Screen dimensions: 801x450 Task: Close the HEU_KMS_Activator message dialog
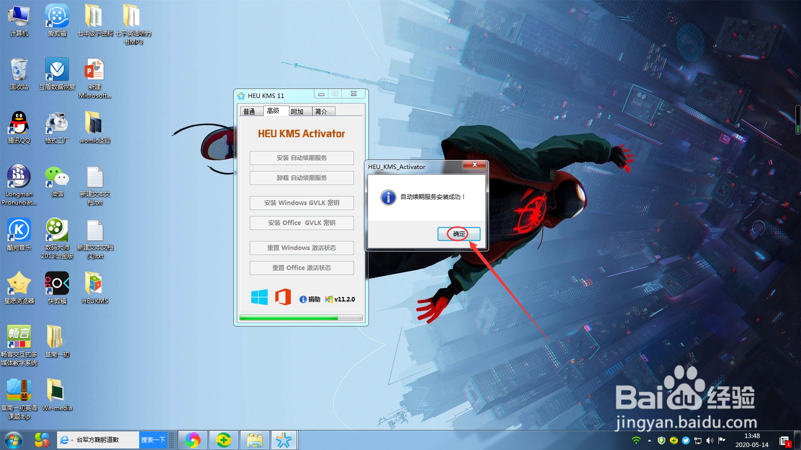(475, 164)
